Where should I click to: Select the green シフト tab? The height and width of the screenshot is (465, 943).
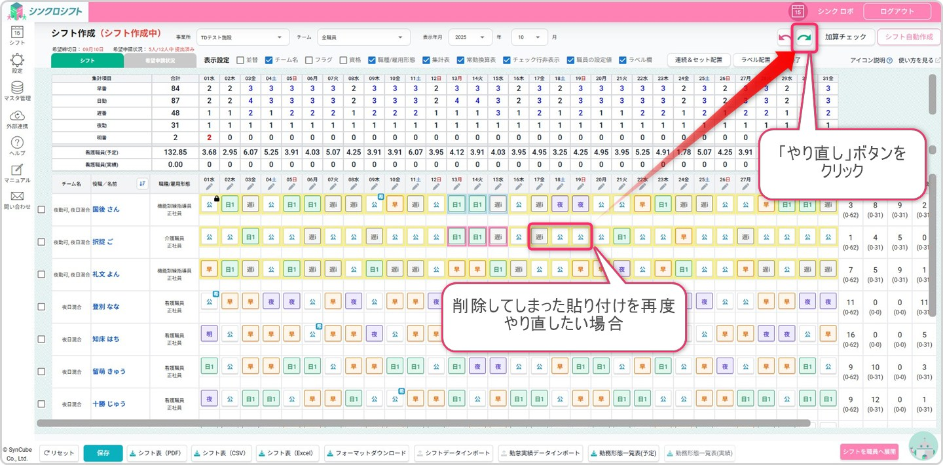88,60
